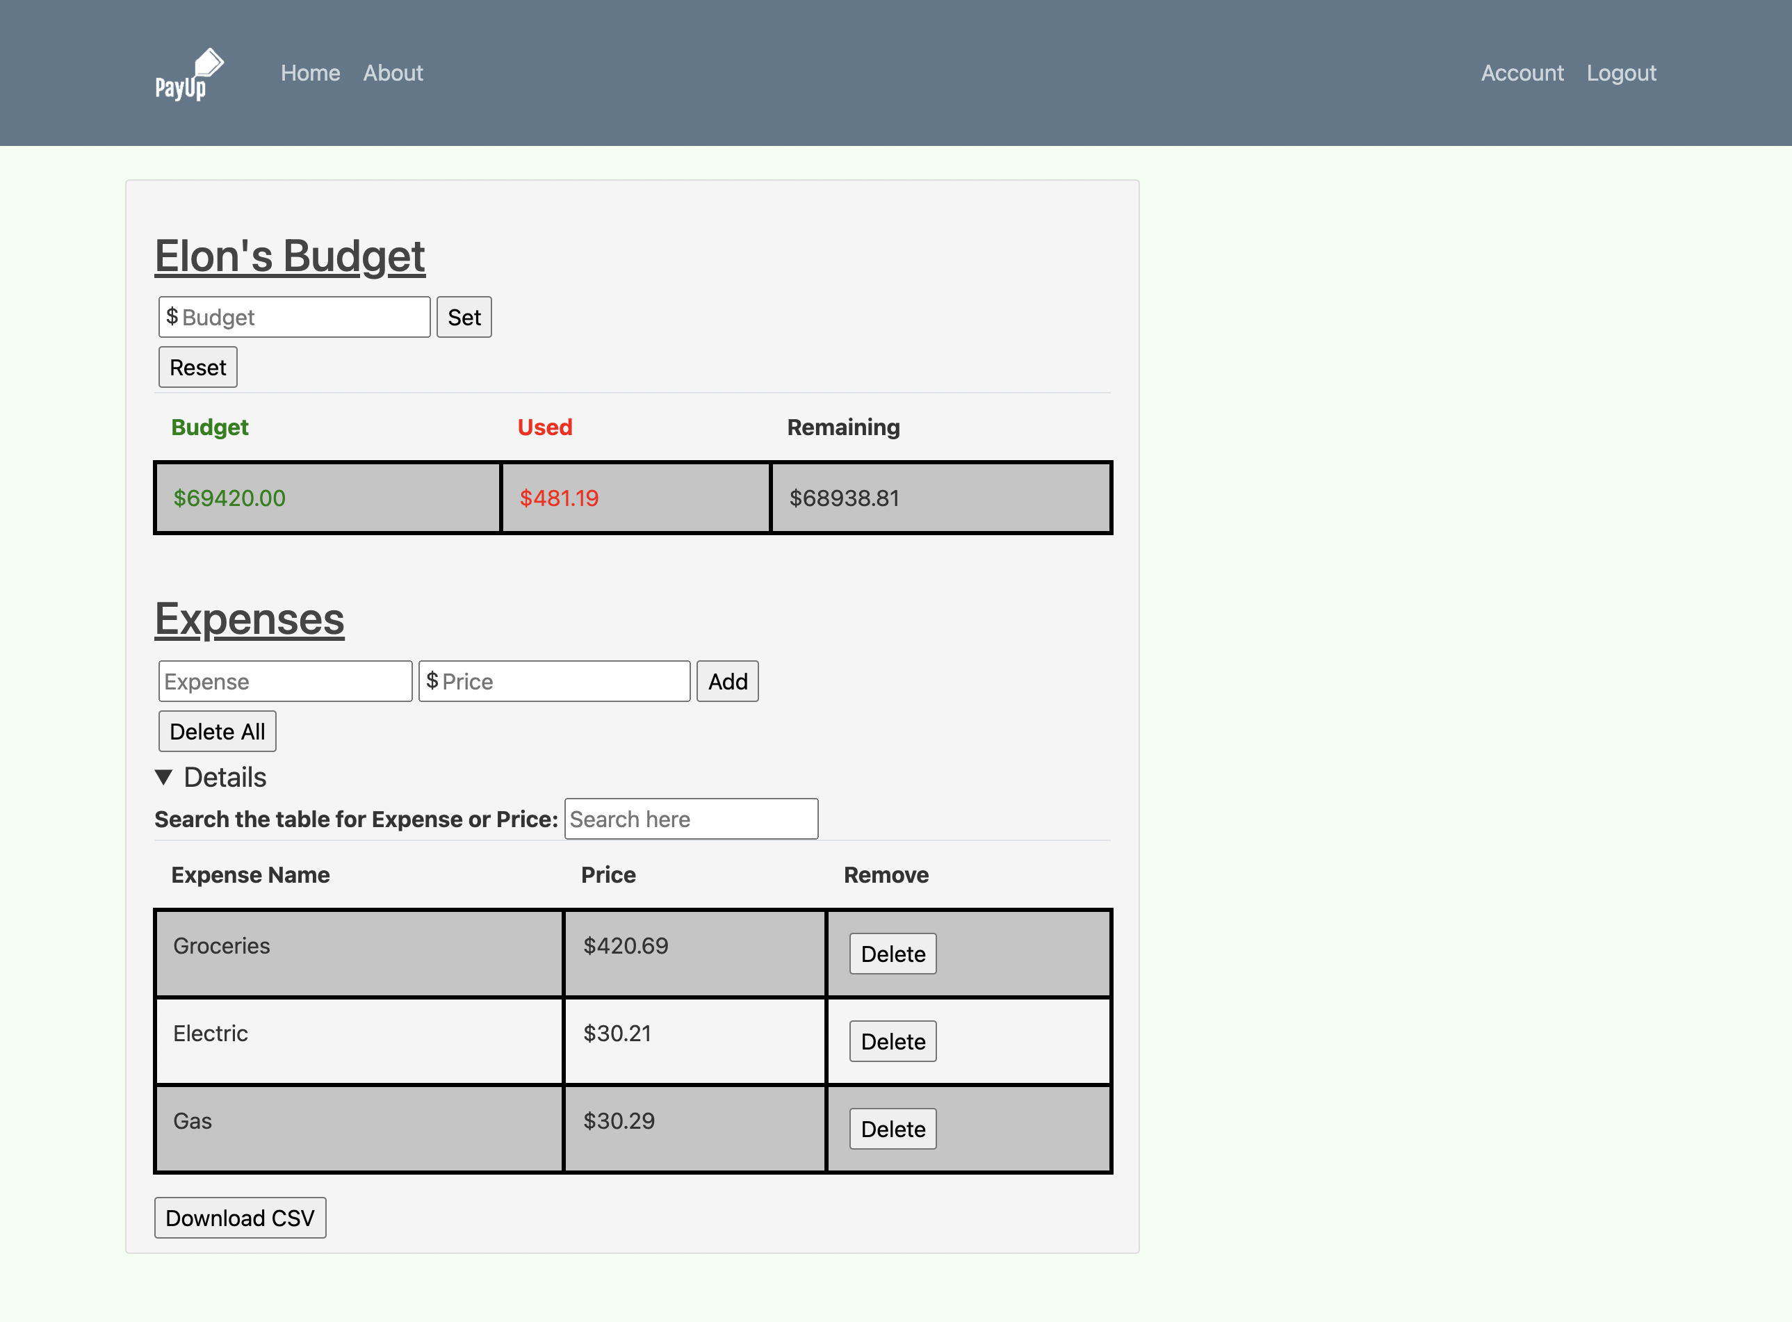
Task: Open the Home page
Action: tap(311, 73)
